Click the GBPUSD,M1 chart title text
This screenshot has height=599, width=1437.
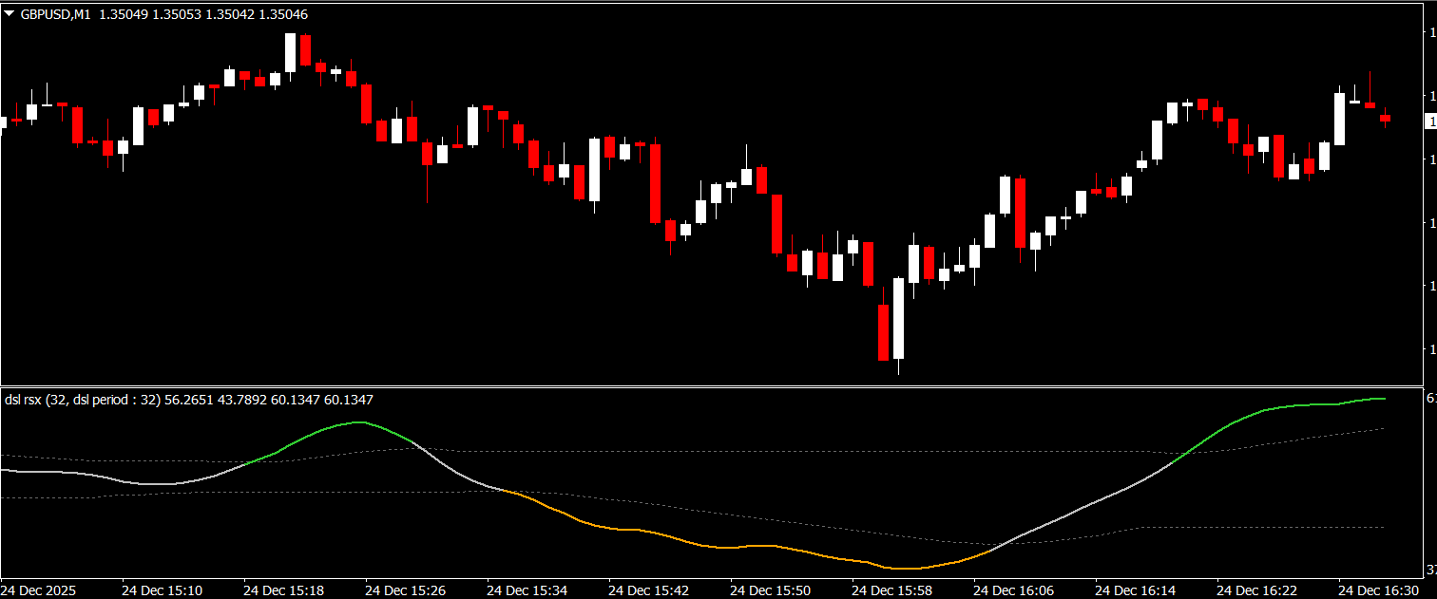point(56,15)
